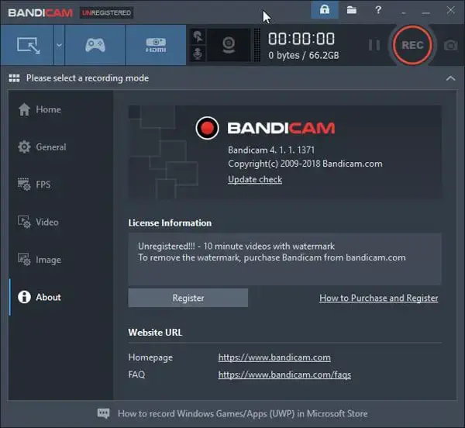Image resolution: width=465 pixels, height=428 pixels.
Task: Open the FPS settings tab
Action: [34, 185]
